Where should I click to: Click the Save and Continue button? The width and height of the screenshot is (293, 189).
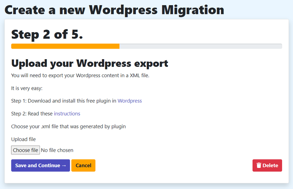[x=41, y=165]
